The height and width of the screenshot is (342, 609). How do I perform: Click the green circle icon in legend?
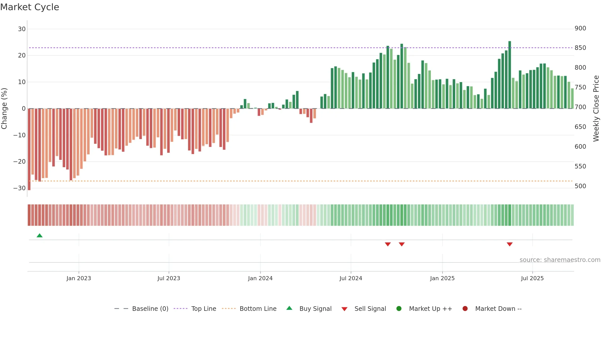tap(399, 309)
